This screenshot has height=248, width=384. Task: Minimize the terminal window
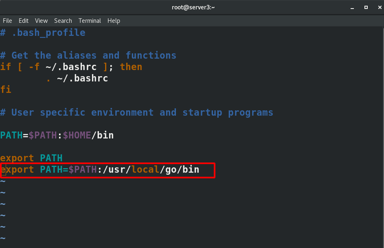click(x=352, y=8)
